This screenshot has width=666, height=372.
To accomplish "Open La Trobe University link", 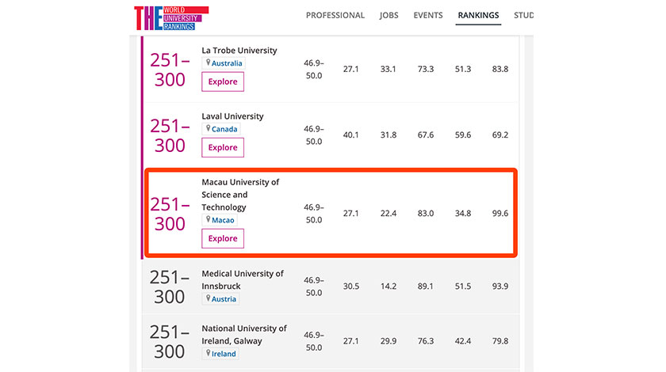I will 239,51.
